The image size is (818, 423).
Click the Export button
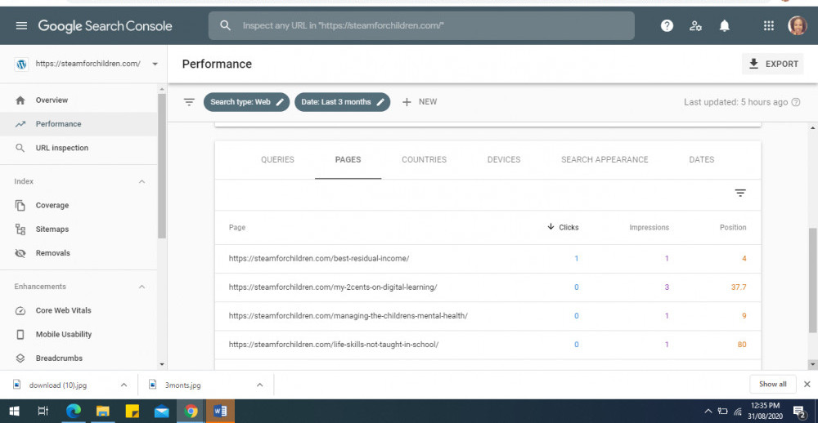point(773,64)
